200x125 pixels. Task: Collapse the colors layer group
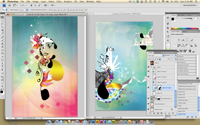coord(151,67)
